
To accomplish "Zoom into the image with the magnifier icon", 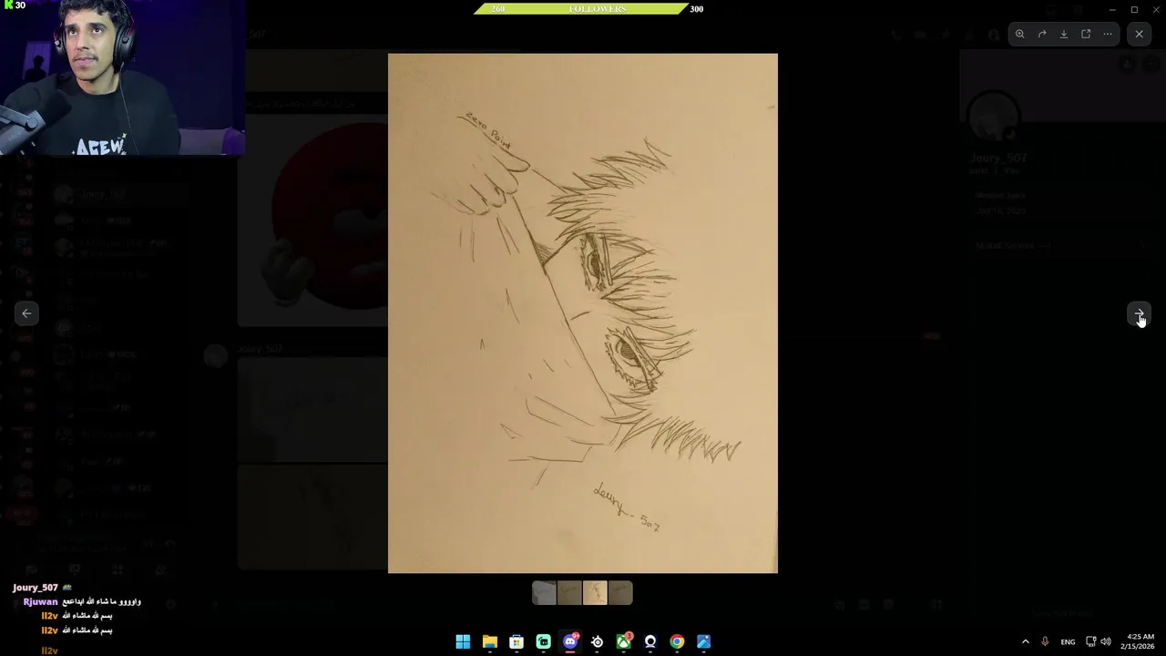I will (x=1020, y=34).
